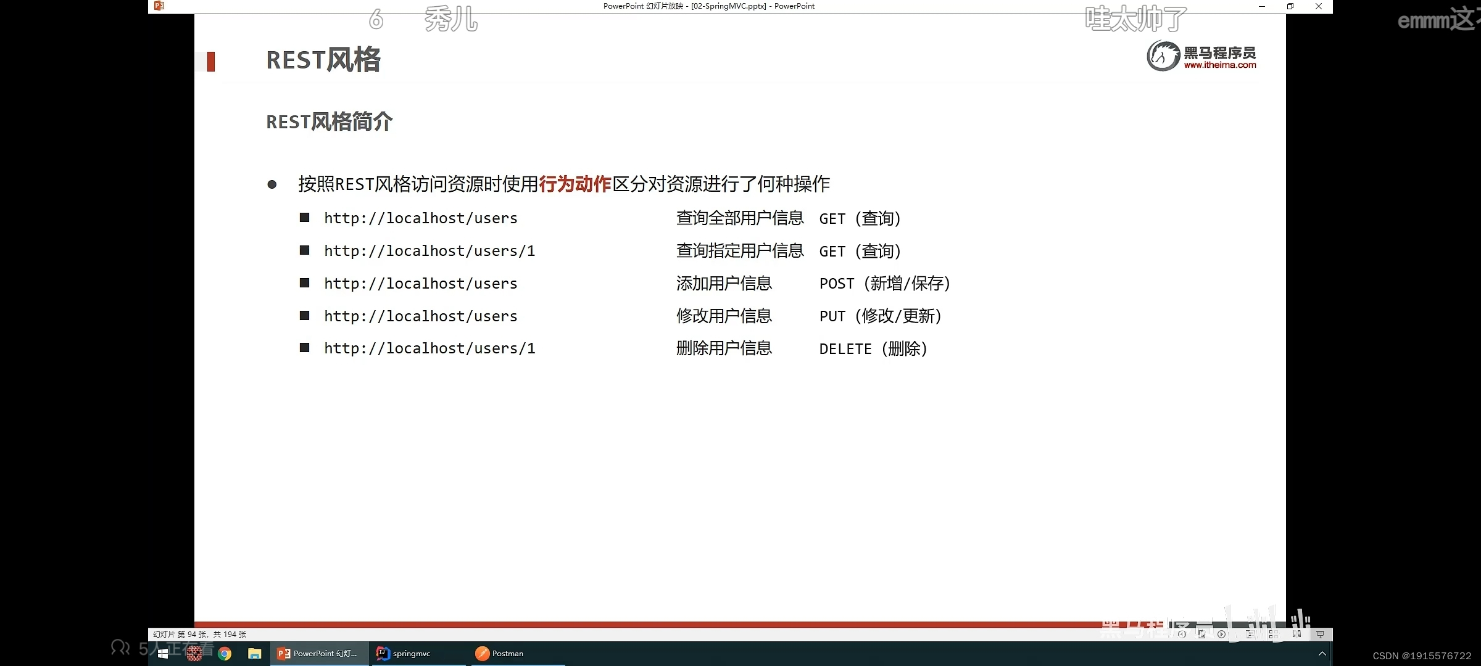Open the Windows Start menu
This screenshot has height=666, width=1481.
pyautogui.click(x=163, y=654)
